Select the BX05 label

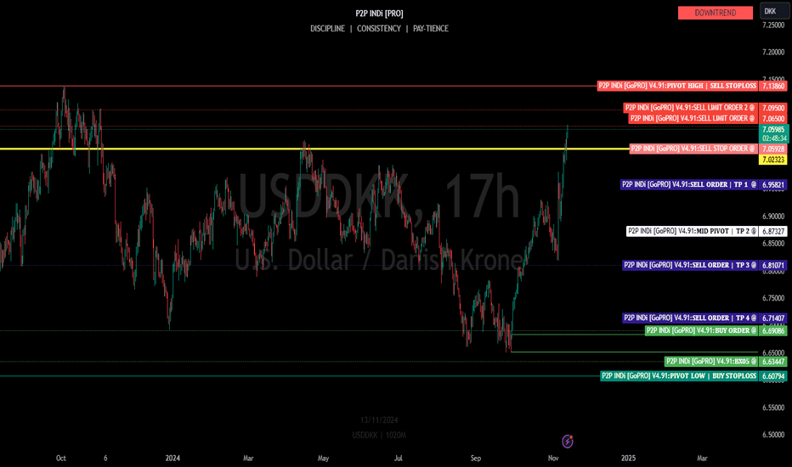[x=711, y=361]
